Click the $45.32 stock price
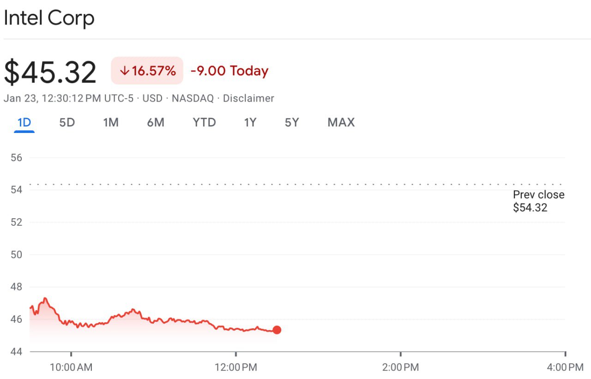Screen dimensions: 591x379 (50, 72)
